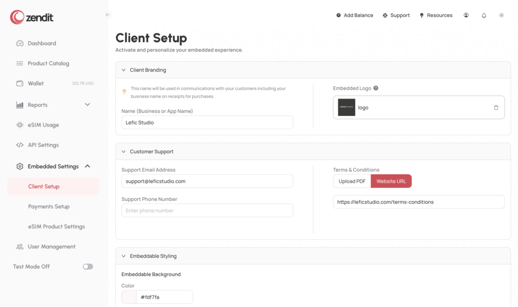Collapse the Customer Support section
The image size is (518, 307).
click(123, 151)
